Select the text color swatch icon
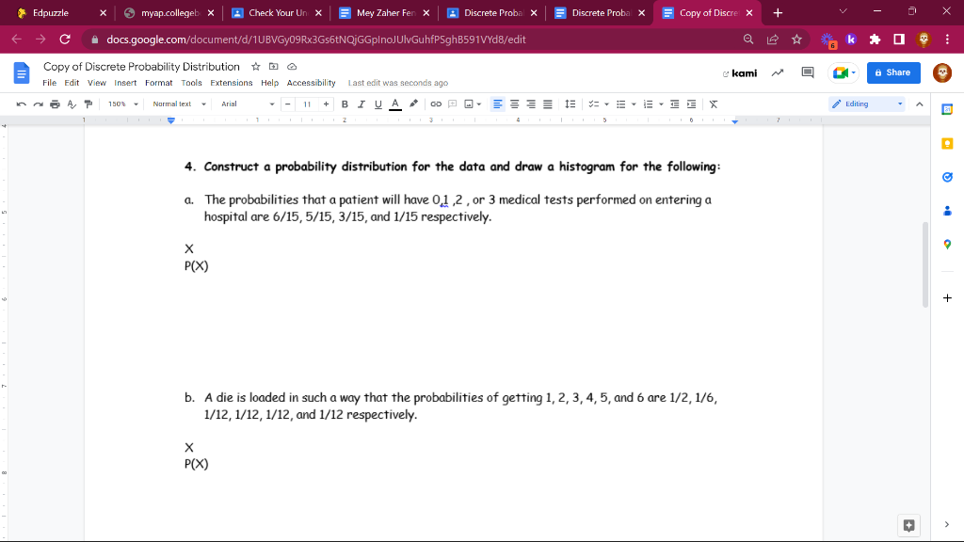 [x=394, y=104]
